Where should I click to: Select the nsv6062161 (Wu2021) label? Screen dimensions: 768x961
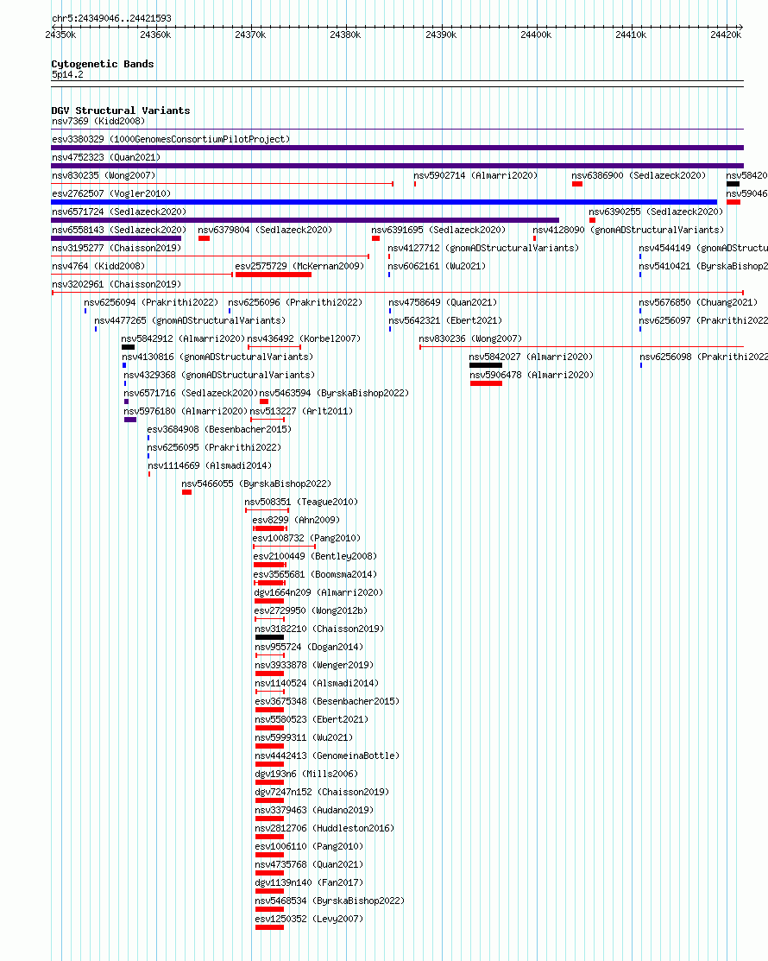coord(437,267)
